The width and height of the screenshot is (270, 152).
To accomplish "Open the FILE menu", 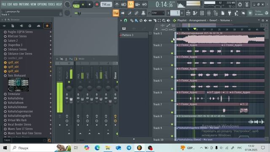I will tap(4, 4).
